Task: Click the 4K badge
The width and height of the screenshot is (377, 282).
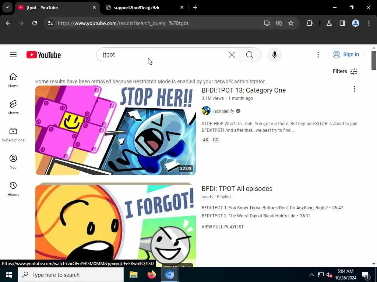Action: point(205,140)
